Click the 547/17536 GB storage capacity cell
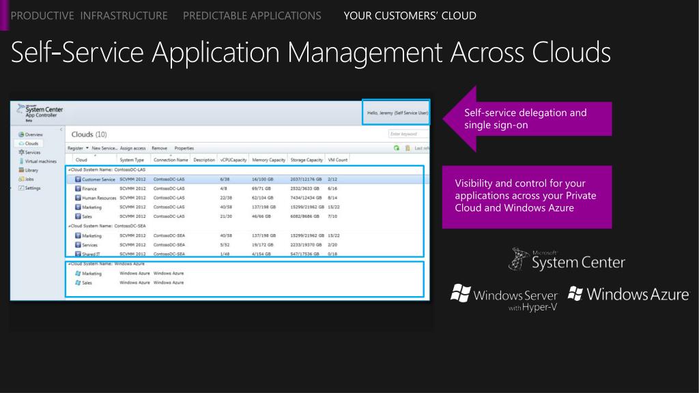This screenshot has width=699, height=393. click(305, 254)
